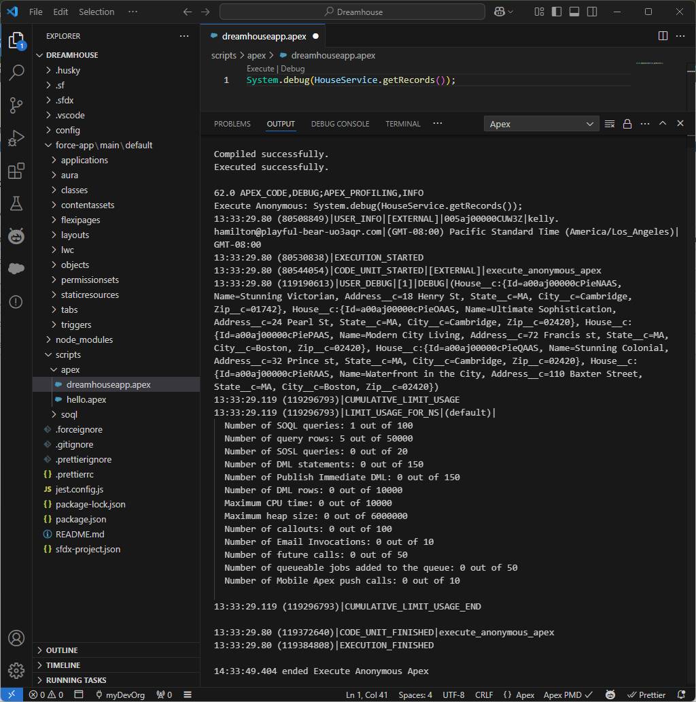Click Ln 1, Col 41 cursor position

tap(366, 695)
